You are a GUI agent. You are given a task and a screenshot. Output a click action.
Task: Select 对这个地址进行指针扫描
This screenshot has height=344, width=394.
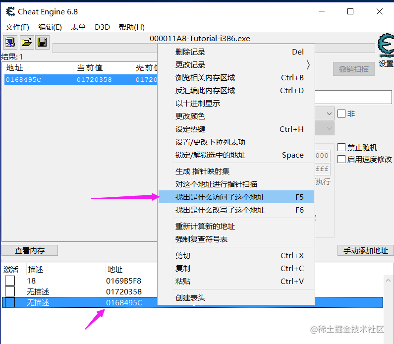tap(236, 184)
